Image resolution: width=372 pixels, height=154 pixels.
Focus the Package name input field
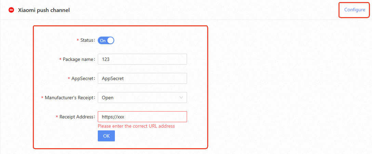pyautogui.click(x=142, y=59)
